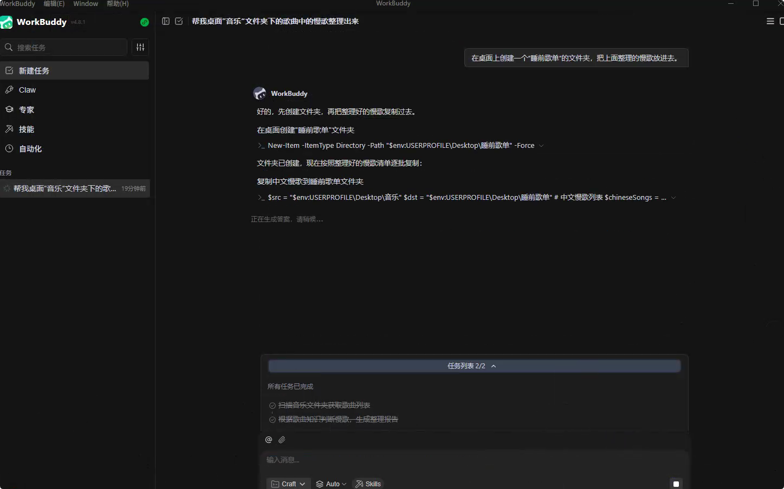Viewport: 784px width, 489px height.
Task: Maximize the WorkBuddy window
Action: click(756, 4)
